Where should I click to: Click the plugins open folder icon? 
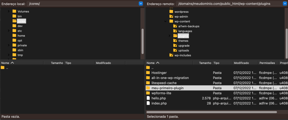click(175, 36)
